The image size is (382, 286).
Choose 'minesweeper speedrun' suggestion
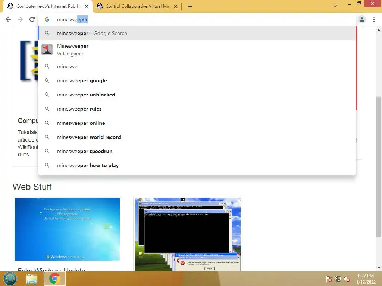tap(197, 151)
